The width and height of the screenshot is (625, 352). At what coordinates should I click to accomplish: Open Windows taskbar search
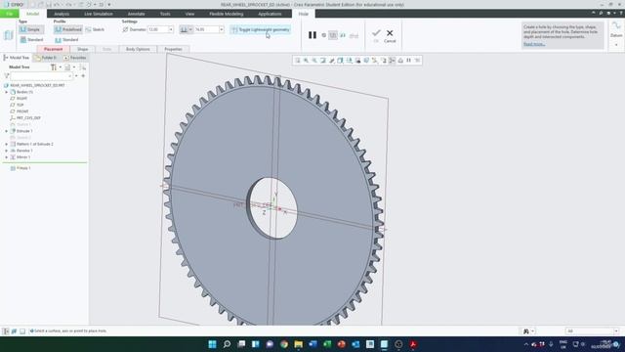[227, 344]
